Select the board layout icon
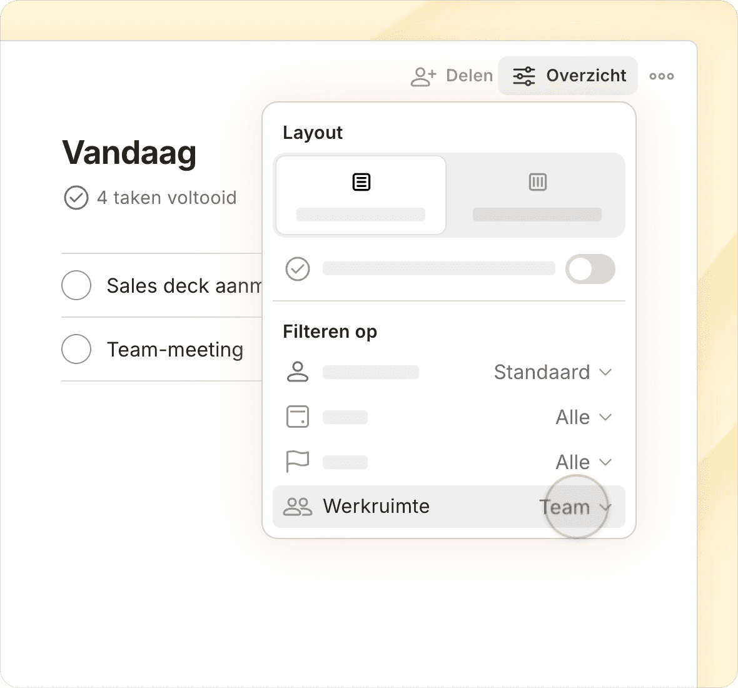The height and width of the screenshot is (688, 738). pos(537,183)
